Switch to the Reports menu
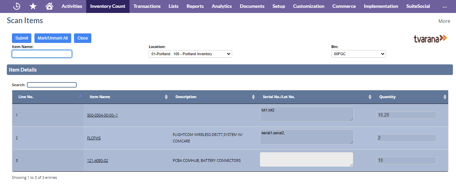The image size is (456, 185). (195, 6)
